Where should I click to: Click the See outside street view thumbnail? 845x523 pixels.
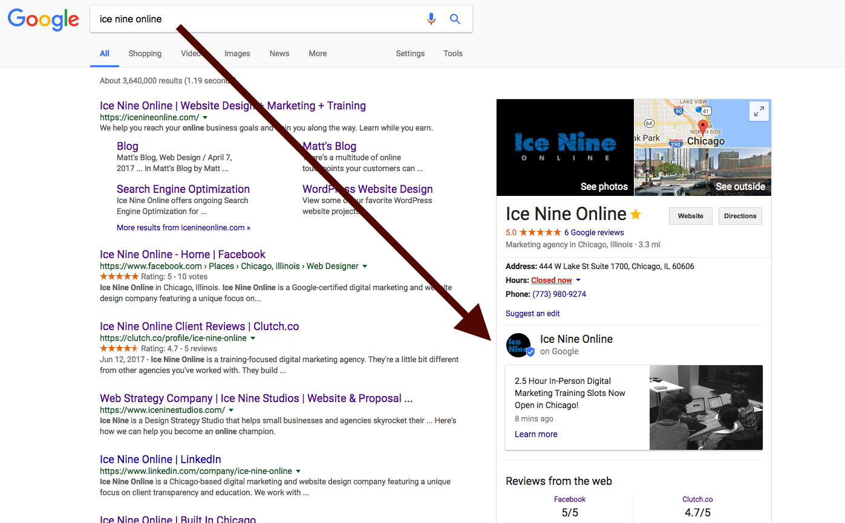(x=702, y=172)
